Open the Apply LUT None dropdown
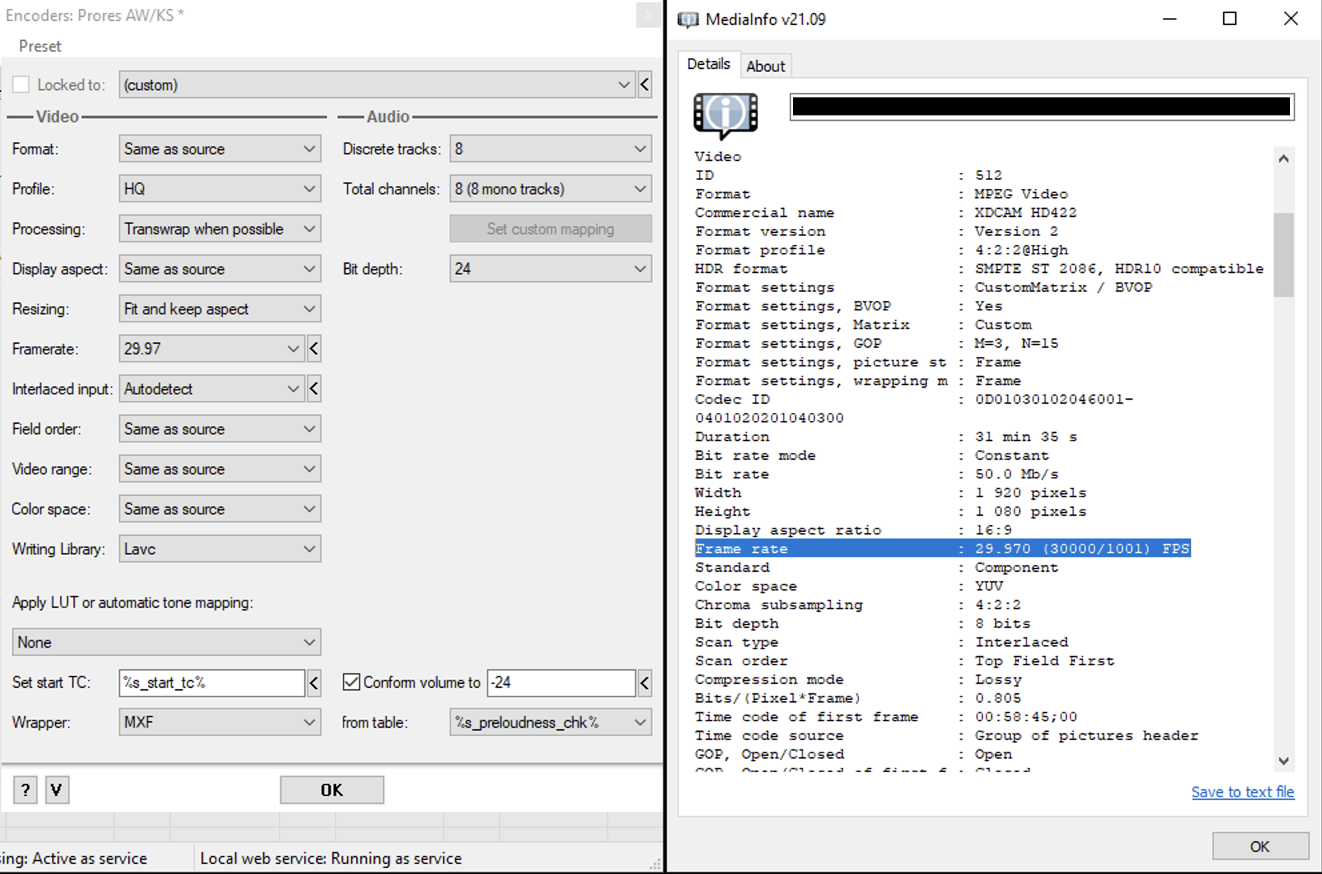Image resolution: width=1322 pixels, height=874 pixels. 167,642
